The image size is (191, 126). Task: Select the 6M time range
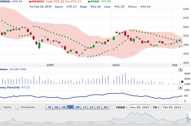coord(77,107)
